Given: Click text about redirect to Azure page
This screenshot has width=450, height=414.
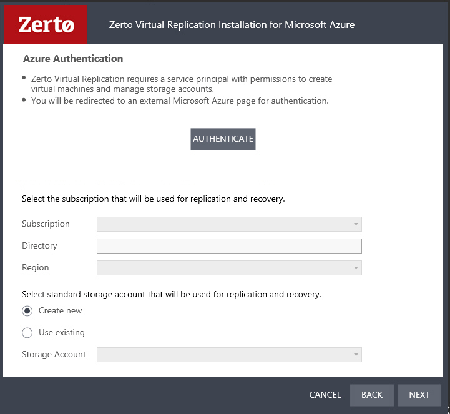Looking at the screenshot, I should coord(180,101).
